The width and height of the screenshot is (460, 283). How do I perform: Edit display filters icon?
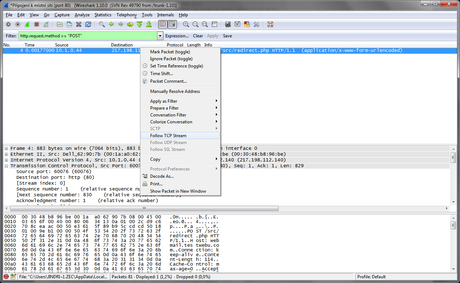[x=238, y=24]
